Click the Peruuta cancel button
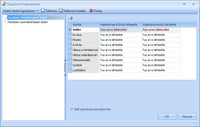 point(187,116)
